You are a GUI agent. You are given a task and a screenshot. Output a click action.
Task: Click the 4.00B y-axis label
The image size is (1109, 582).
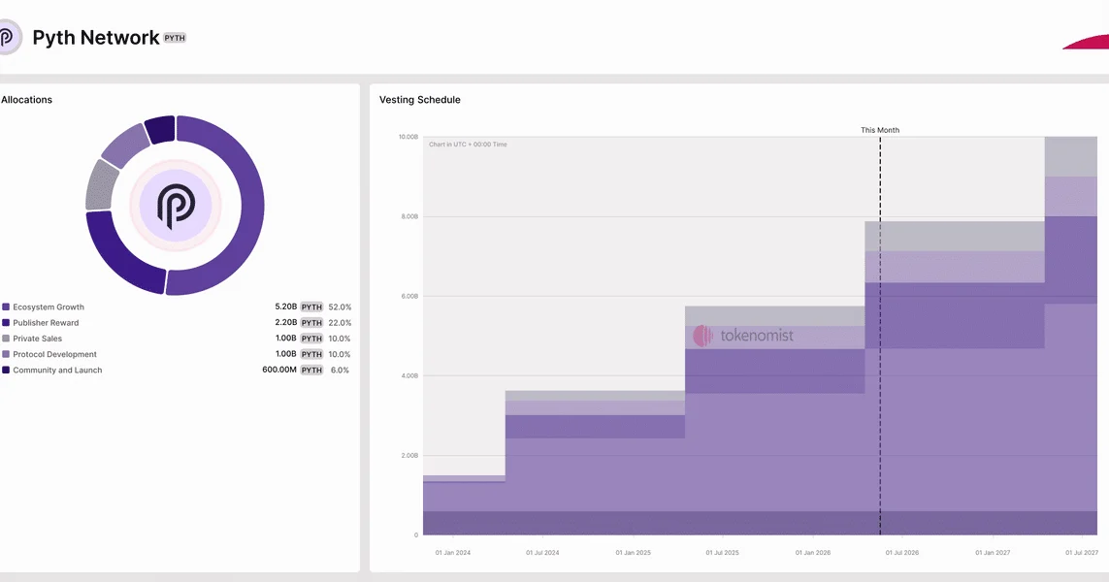(x=409, y=375)
